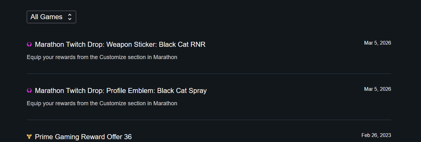This screenshot has height=142, width=421.
Task: Open the Profile Emblem: Black Cat Spray entry
Action: coord(121,91)
